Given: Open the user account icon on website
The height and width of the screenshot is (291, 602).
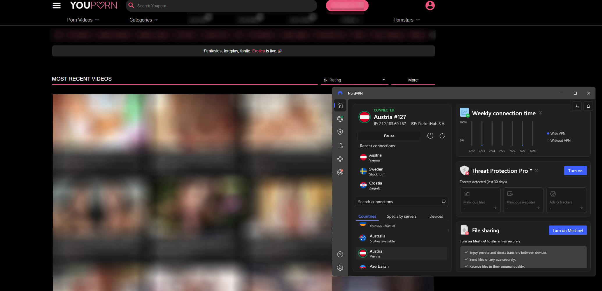Looking at the screenshot, I should (x=430, y=6).
